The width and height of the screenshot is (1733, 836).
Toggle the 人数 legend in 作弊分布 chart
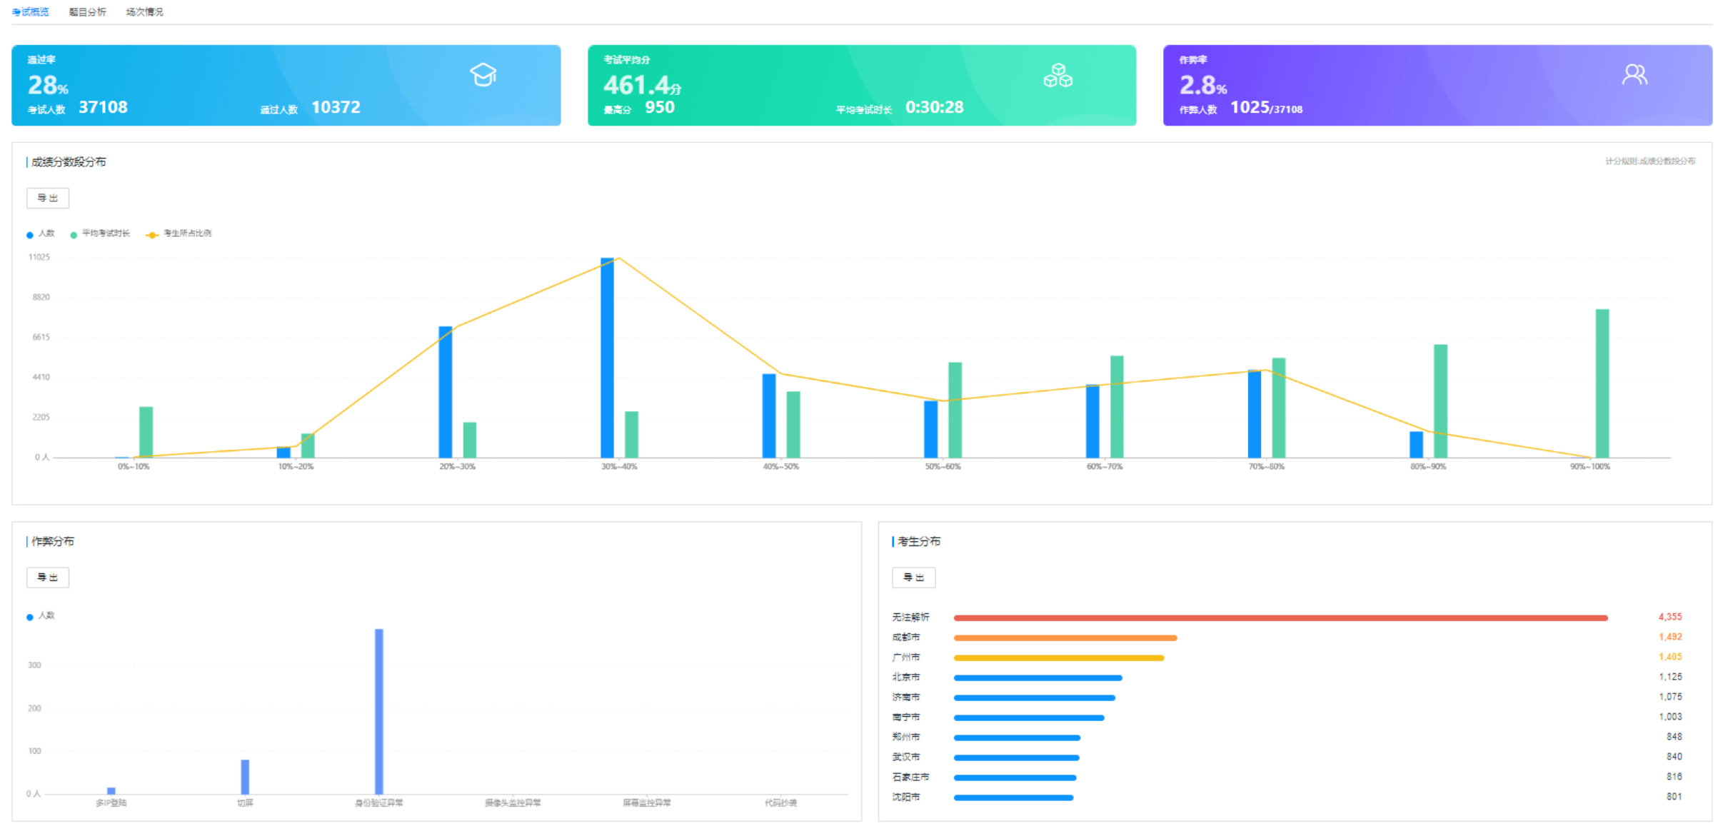[41, 616]
